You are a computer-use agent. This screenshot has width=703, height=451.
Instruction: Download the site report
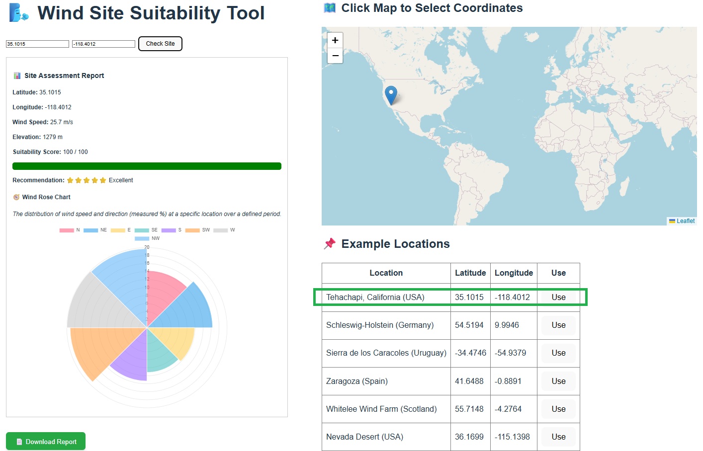click(46, 441)
